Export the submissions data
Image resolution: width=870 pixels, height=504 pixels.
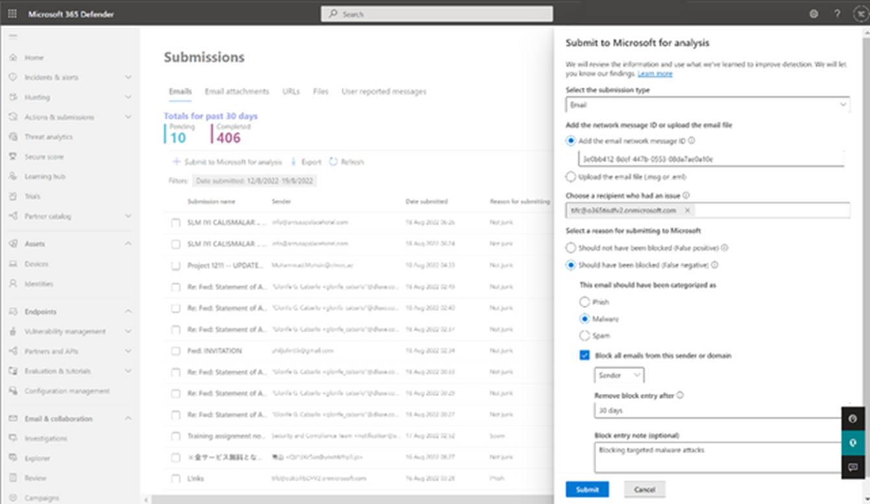point(311,162)
